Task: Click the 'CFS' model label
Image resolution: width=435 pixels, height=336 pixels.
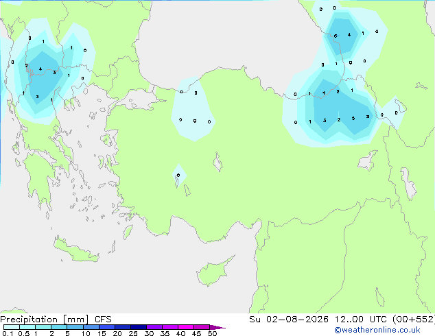Action: tap(103, 320)
